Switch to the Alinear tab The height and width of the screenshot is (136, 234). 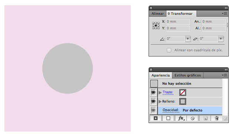click(x=157, y=14)
